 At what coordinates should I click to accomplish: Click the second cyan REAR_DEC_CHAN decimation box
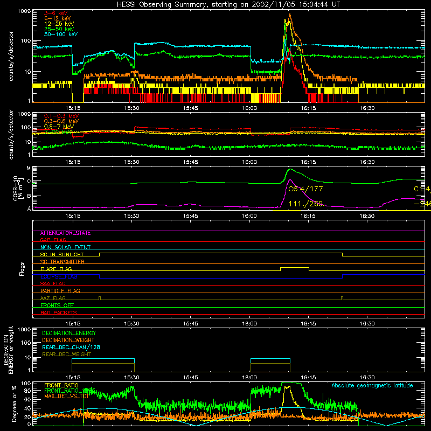click(x=270, y=361)
